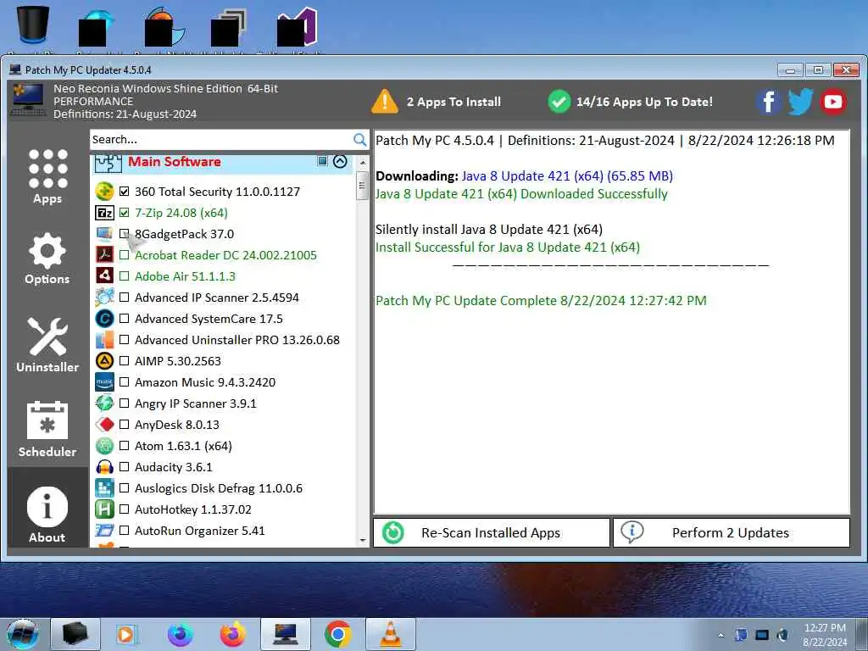The height and width of the screenshot is (651, 868).
Task: Select the Audacity 3.6.1 entry
Action: (x=173, y=467)
